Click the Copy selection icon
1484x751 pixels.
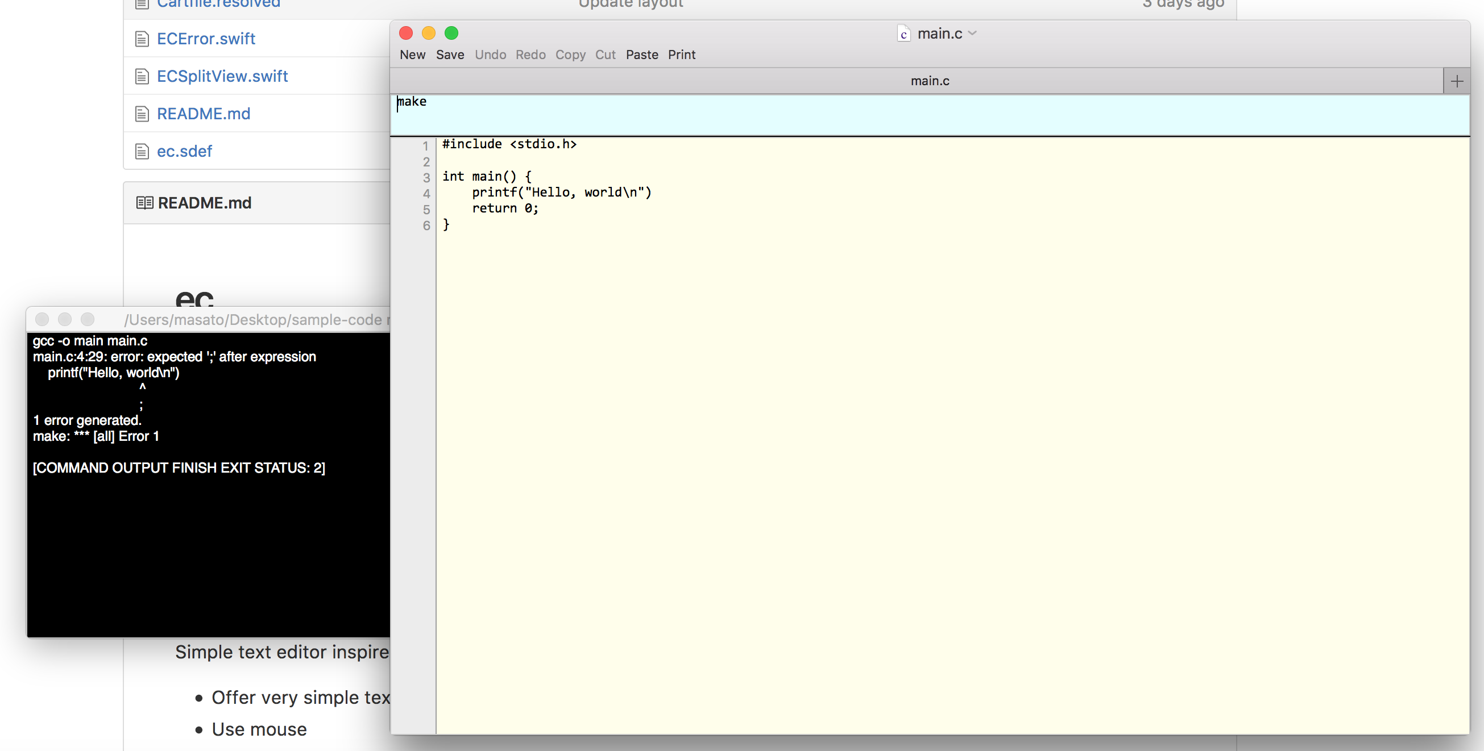tap(570, 55)
